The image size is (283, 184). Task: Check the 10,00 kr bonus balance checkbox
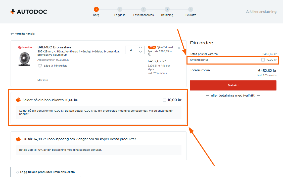tap(165, 100)
